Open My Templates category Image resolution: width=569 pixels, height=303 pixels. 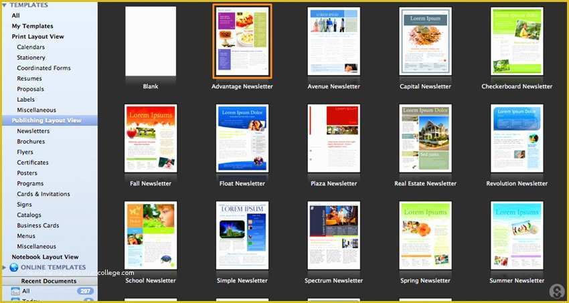coord(32,26)
